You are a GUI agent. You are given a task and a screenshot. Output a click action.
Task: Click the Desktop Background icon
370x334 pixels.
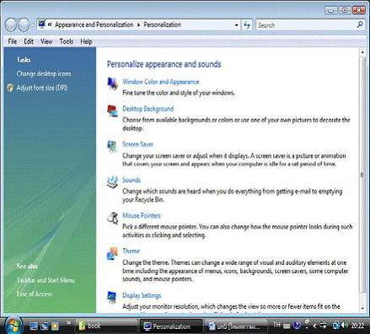(x=112, y=110)
